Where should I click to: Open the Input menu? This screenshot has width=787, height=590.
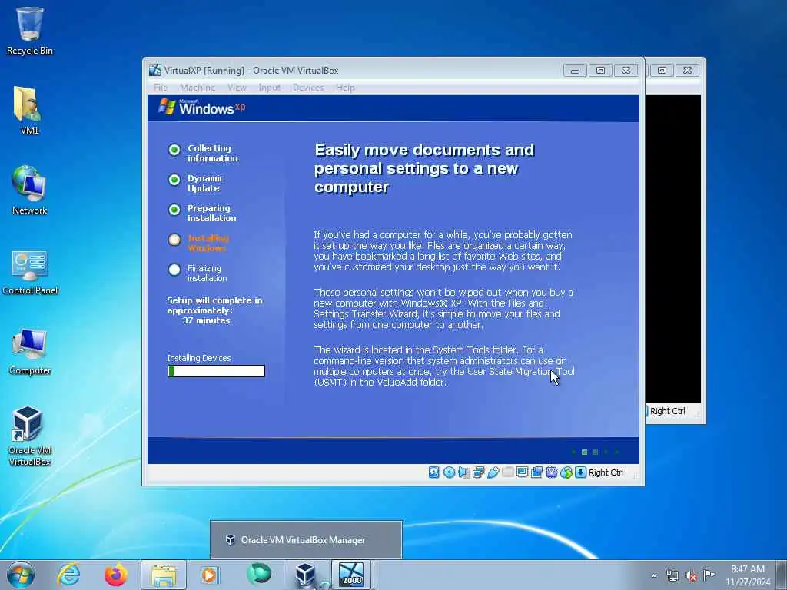pos(270,88)
